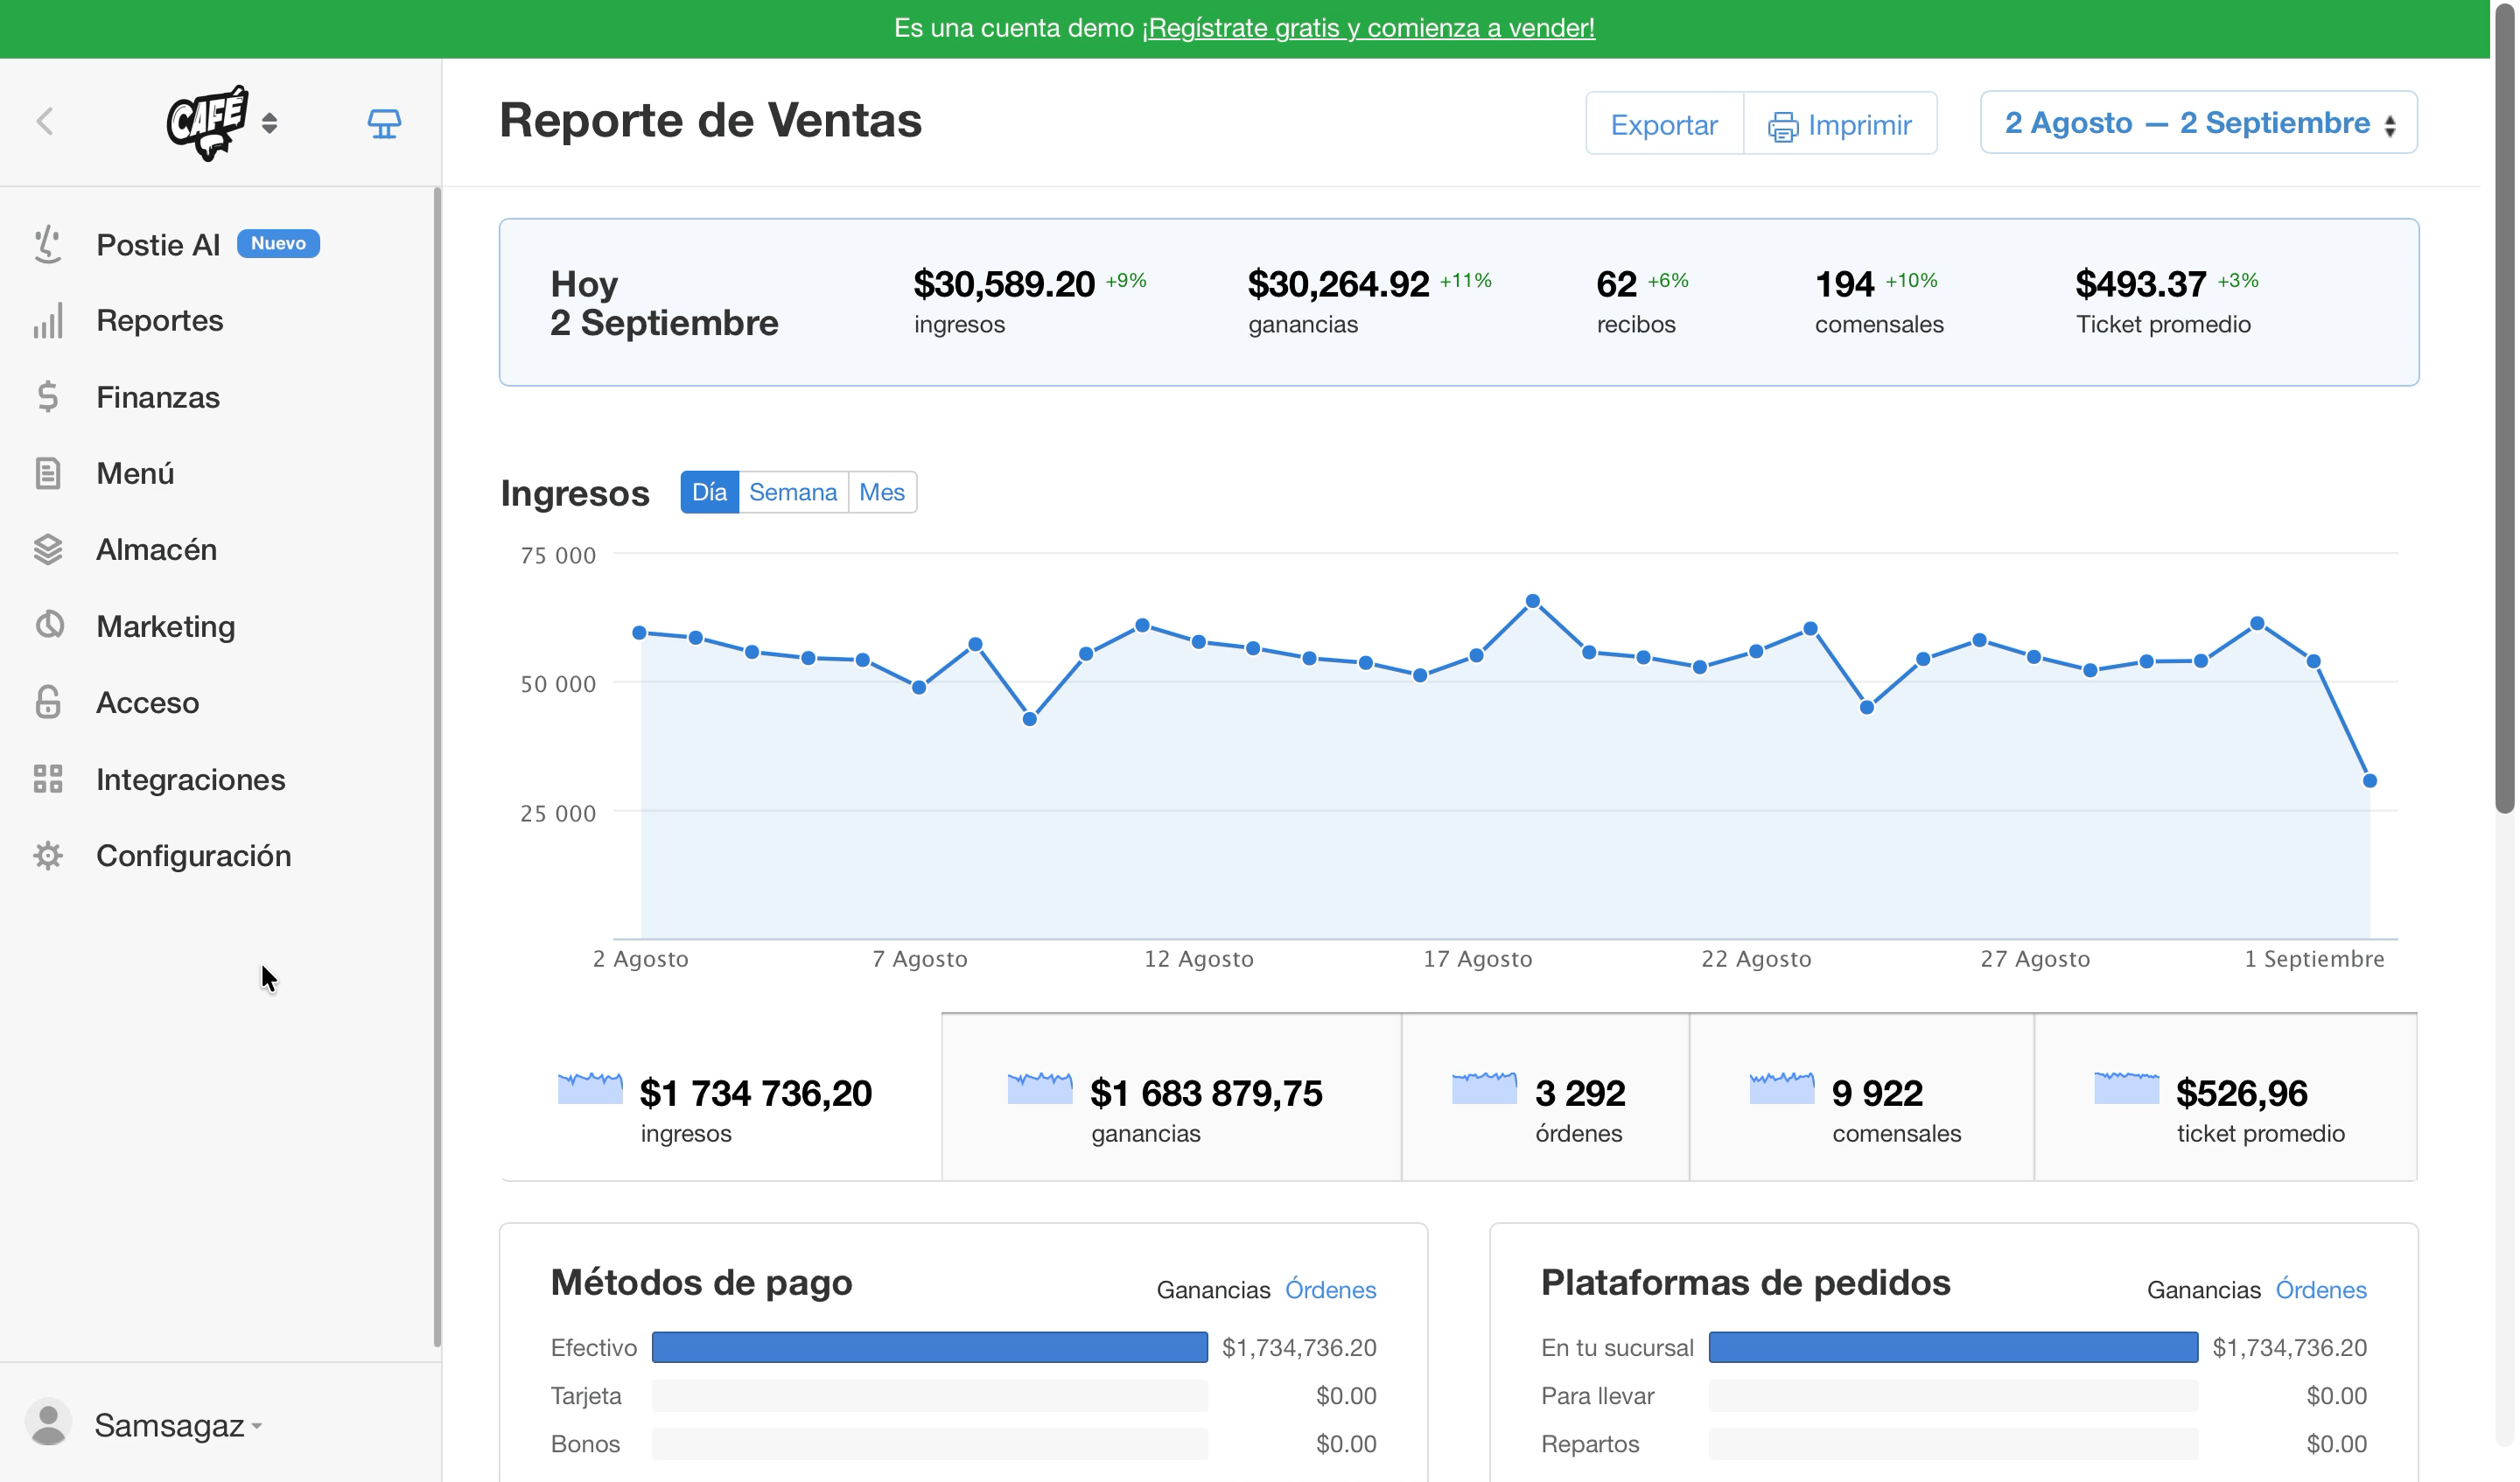Select the Día chart granularity
This screenshot has height=1482, width=2520.
[x=710, y=492]
